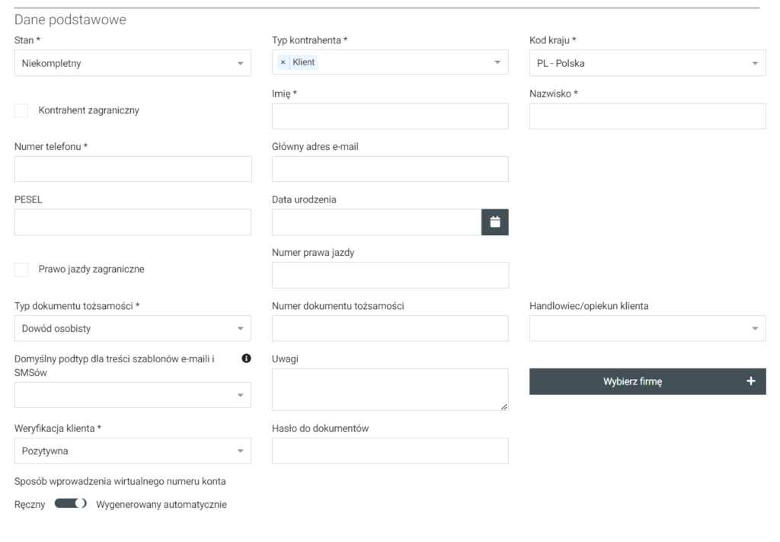780x542 pixels.
Task: Focus the Nazwisko text field
Action: coord(647,116)
